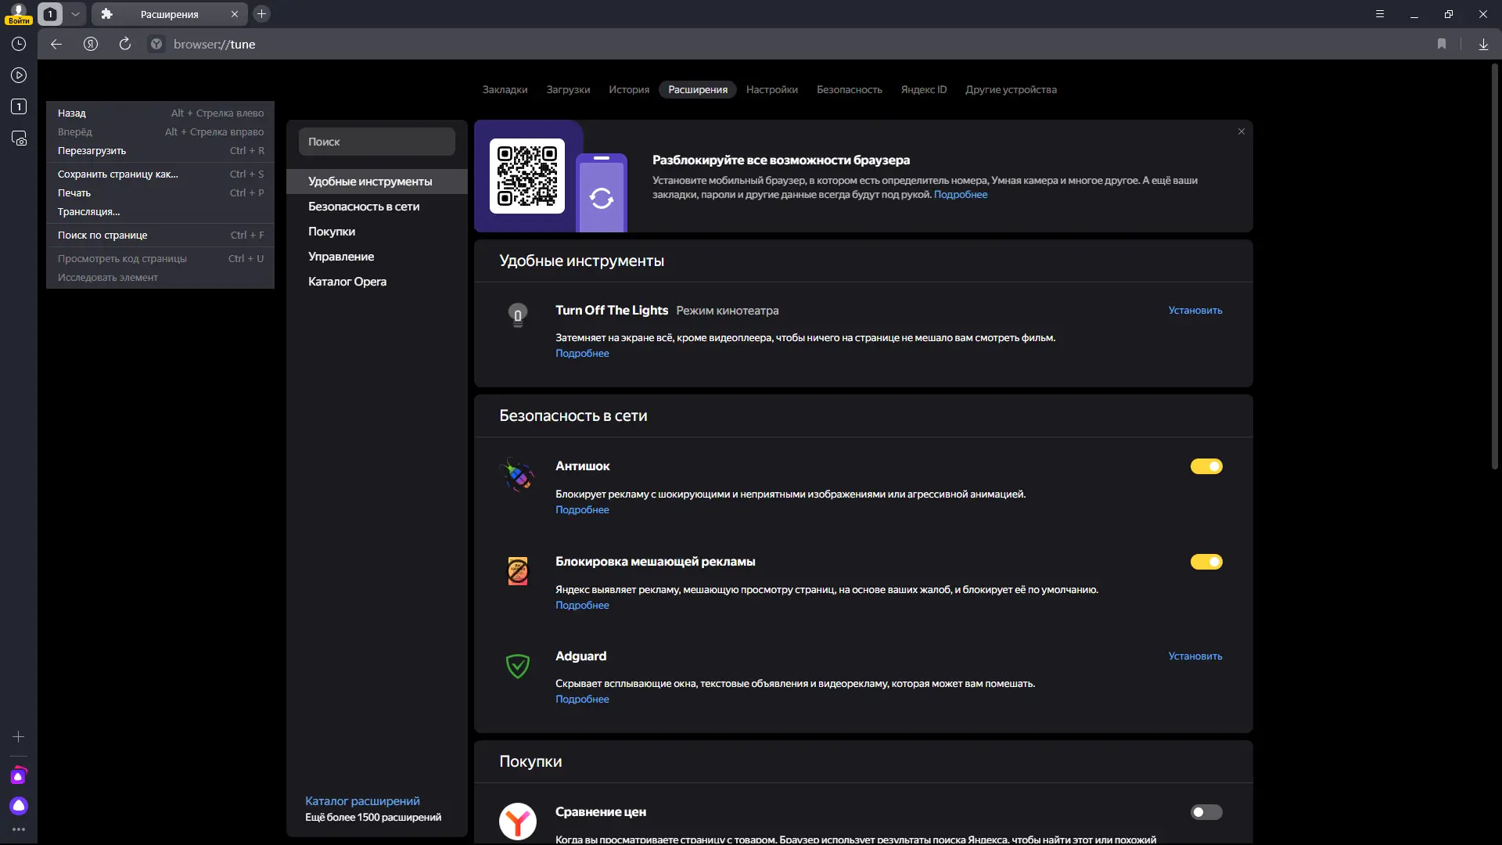
Task: Open the video player sidebar icon
Action: (x=19, y=76)
